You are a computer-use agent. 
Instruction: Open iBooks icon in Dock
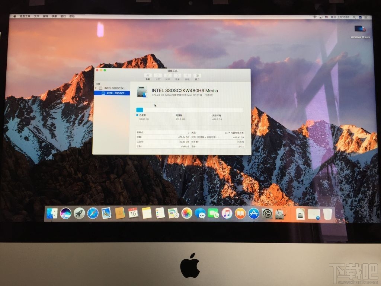click(240, 213)
